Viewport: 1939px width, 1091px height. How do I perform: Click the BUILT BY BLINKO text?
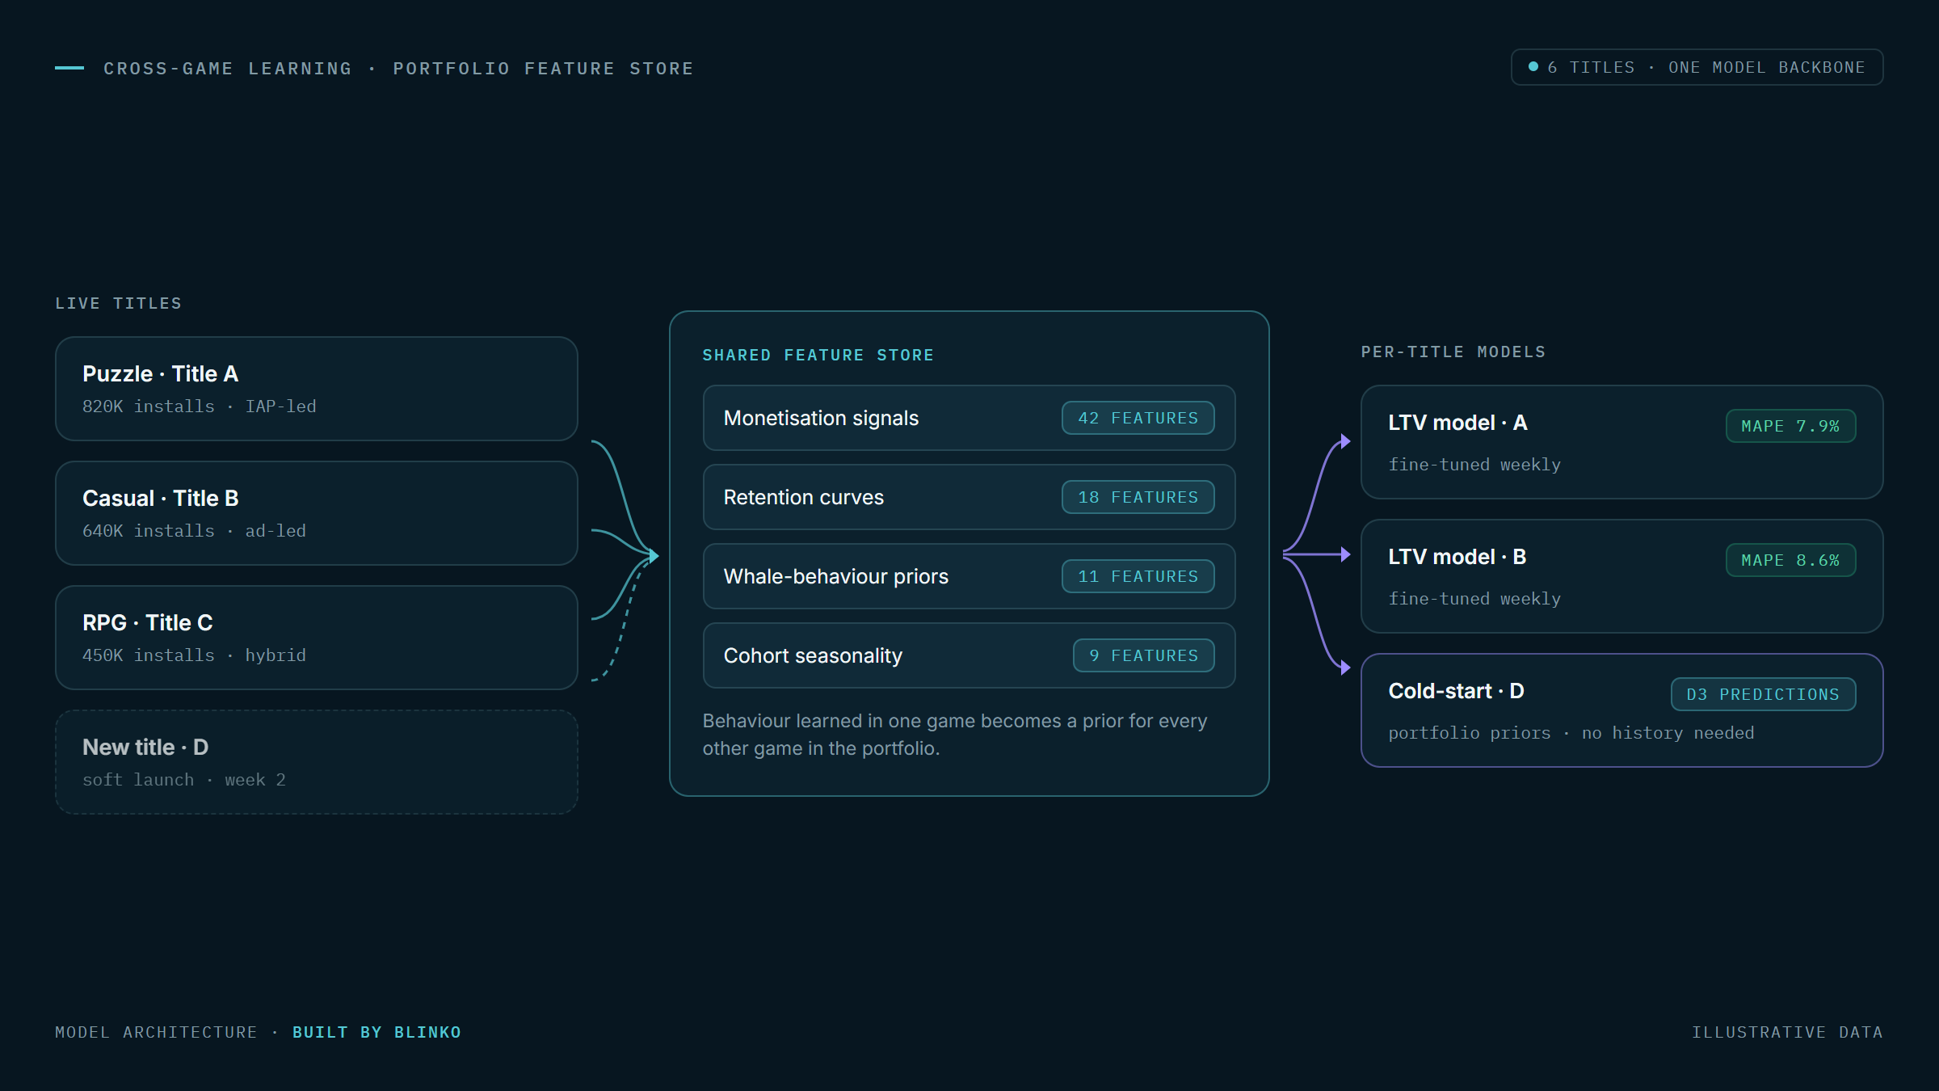[x=376, y=1032]
